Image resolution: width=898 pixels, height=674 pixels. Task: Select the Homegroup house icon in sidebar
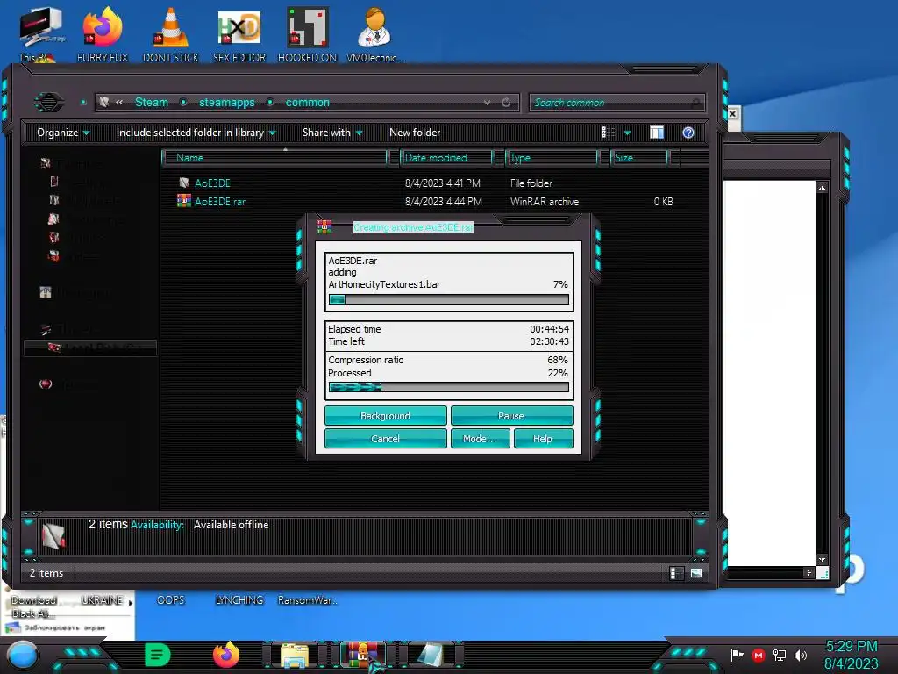coord(46,293)
